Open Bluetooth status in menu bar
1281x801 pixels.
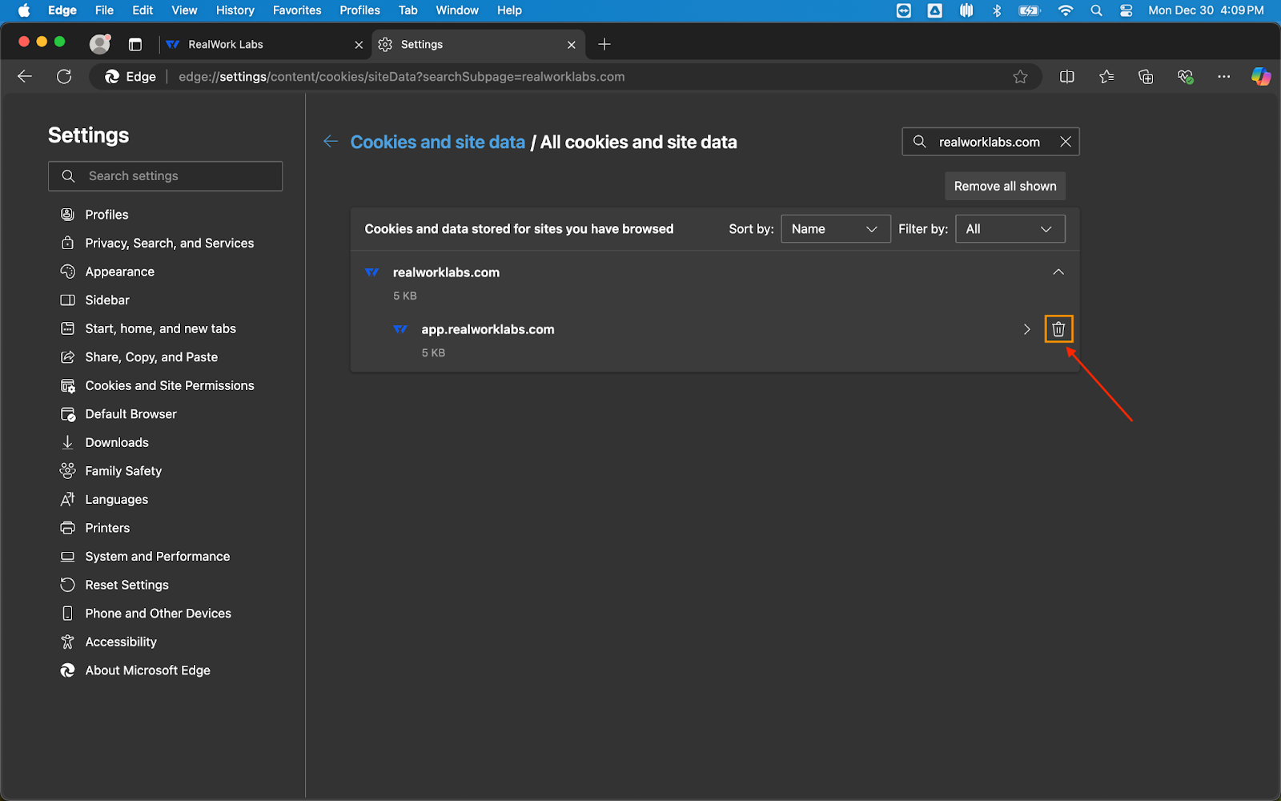click(997, 10)
